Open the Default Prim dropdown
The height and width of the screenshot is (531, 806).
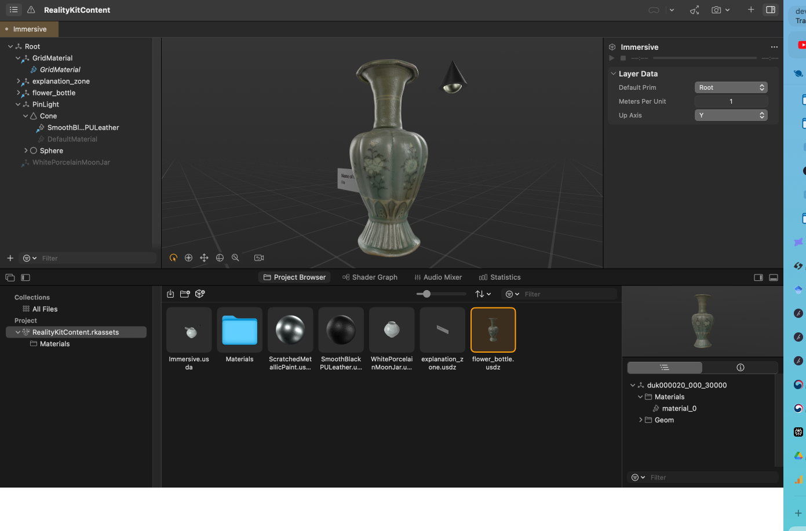pyautogui.click(x=731, y=87)
